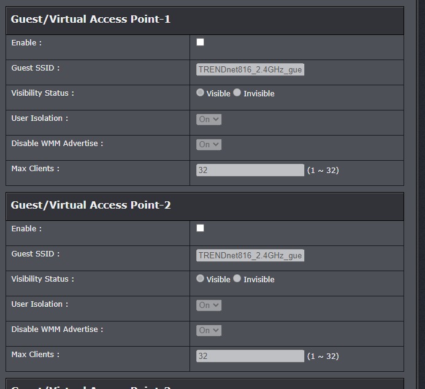This screenshot has width=425, height=389.
Task: Choose Invisible status for Access Point-2
Action: point(237,279)
